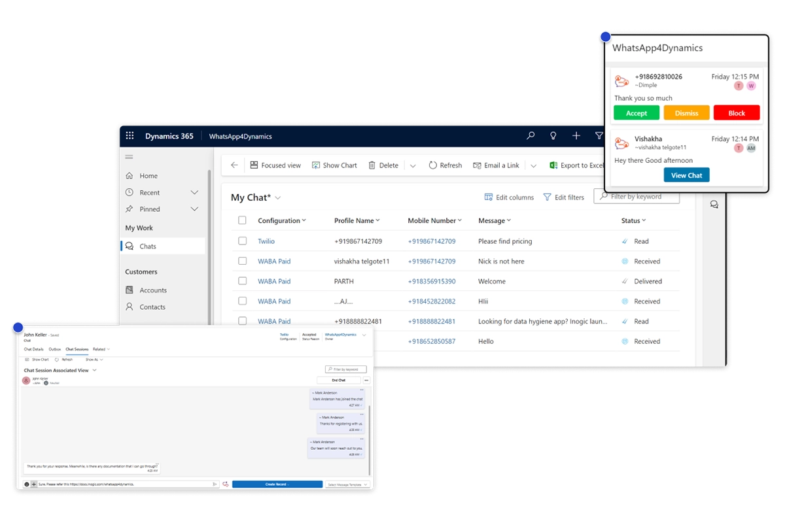Click Vishakha's contact avatar in the notification panel
This screenshot has height=523, width=785.
click(621, 143)
